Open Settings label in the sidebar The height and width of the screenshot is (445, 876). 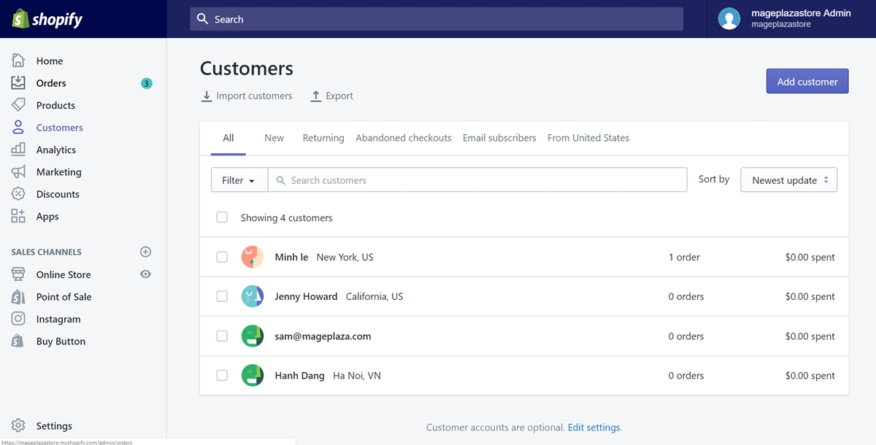pos(54,426)
